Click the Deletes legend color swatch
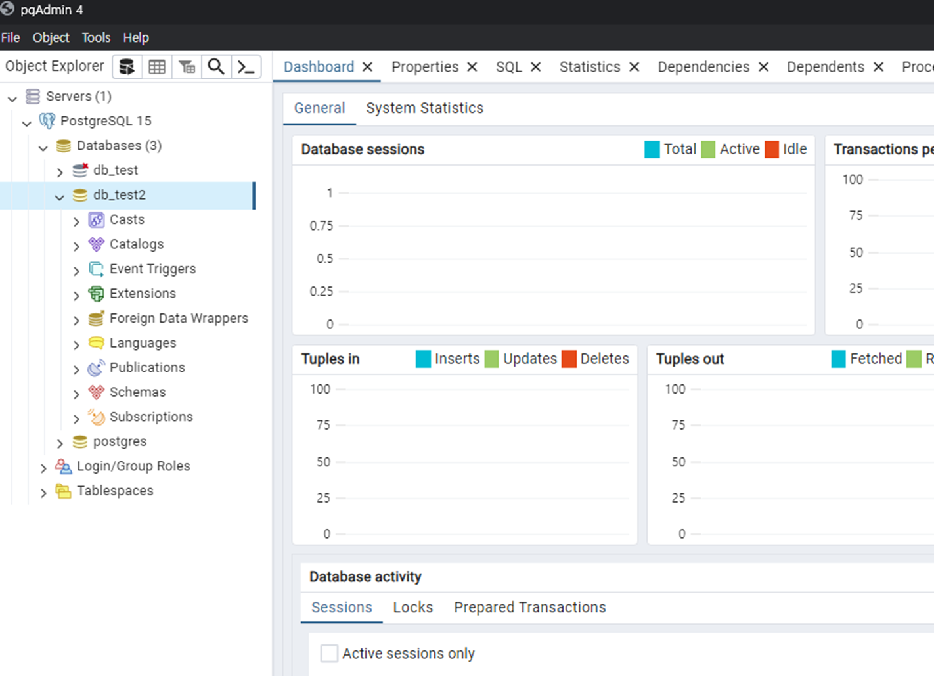The height and width of the screenshot is (676, 934). pyautogui.click(x=569, y=359)
